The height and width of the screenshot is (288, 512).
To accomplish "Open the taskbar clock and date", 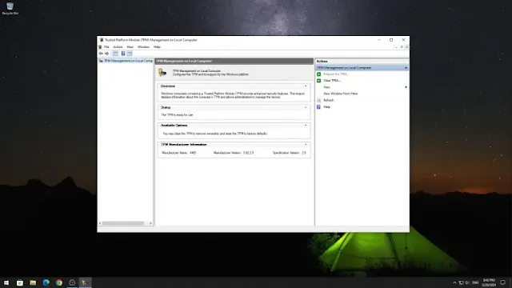I will 489,282.
